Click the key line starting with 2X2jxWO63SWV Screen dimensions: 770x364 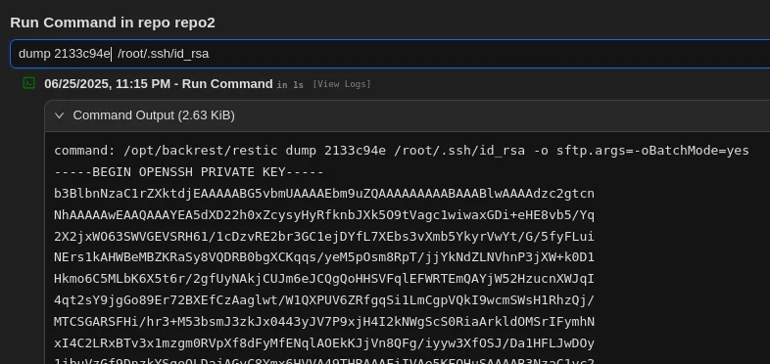(324, 237)
